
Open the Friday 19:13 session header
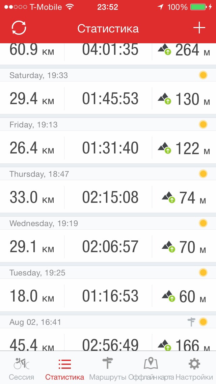click(34, 125)
